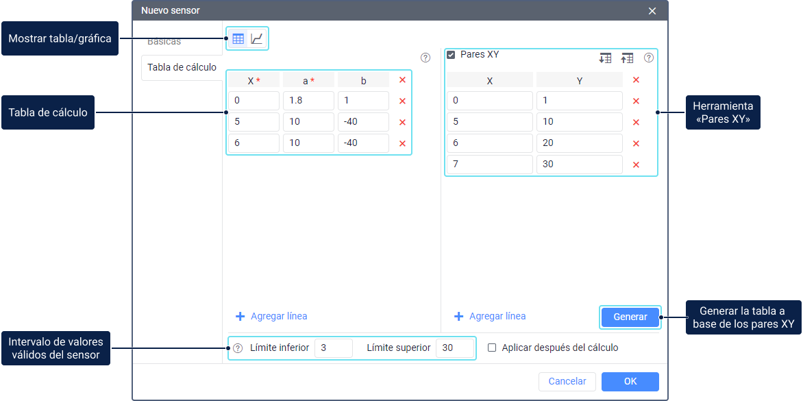Clear XY pairs via X Y header cross
The height and width of the screenshot is (401, 803).
(x=636, y=80)
